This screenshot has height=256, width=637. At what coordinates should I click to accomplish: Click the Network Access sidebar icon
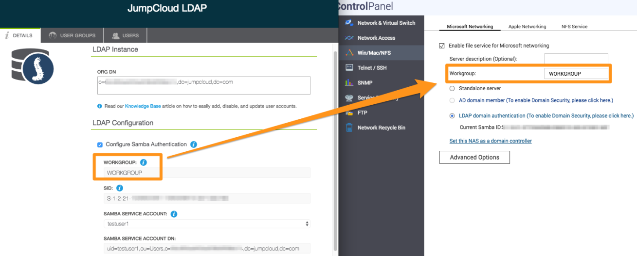(x=349, y=38)
